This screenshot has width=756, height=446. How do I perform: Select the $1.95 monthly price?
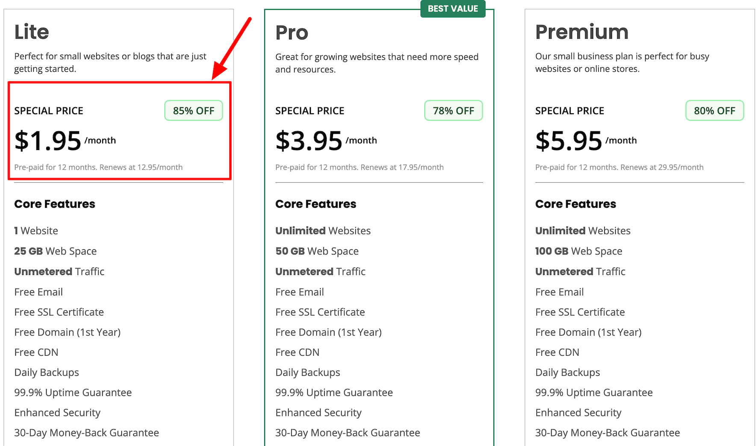48,140
